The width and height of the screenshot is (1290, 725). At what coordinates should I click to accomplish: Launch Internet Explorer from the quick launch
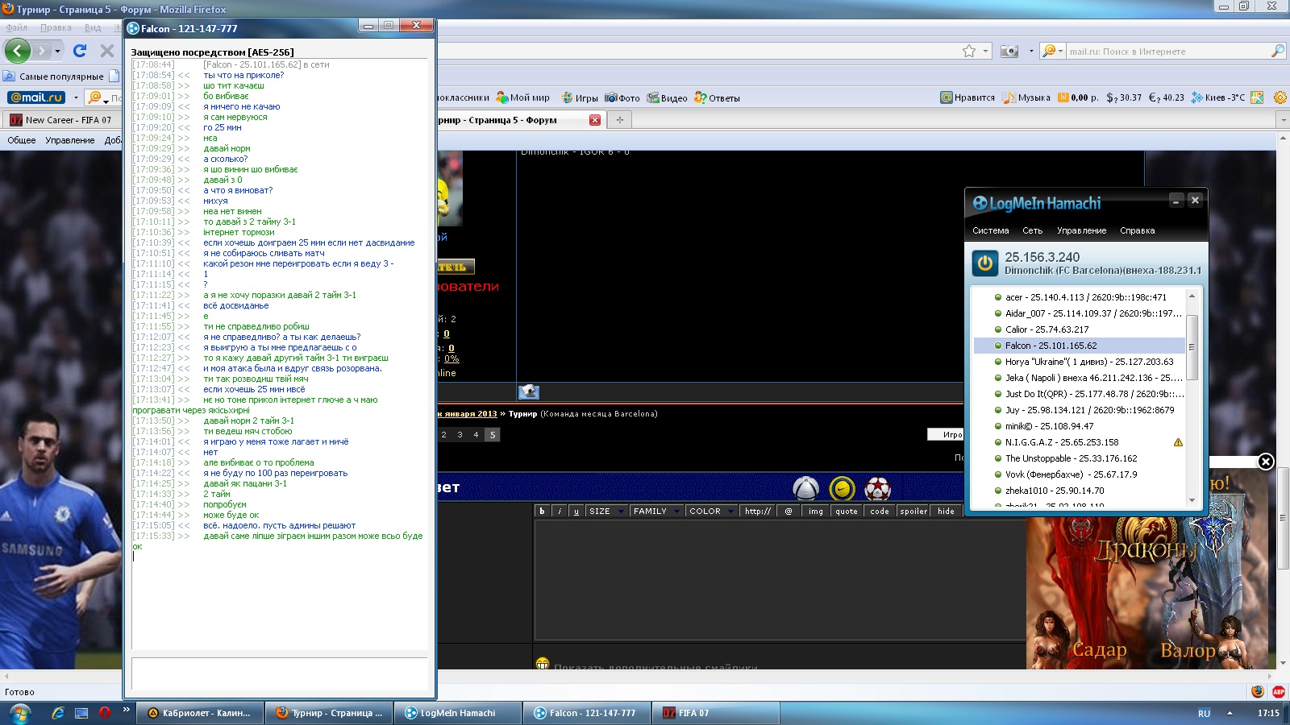point(58,713)
